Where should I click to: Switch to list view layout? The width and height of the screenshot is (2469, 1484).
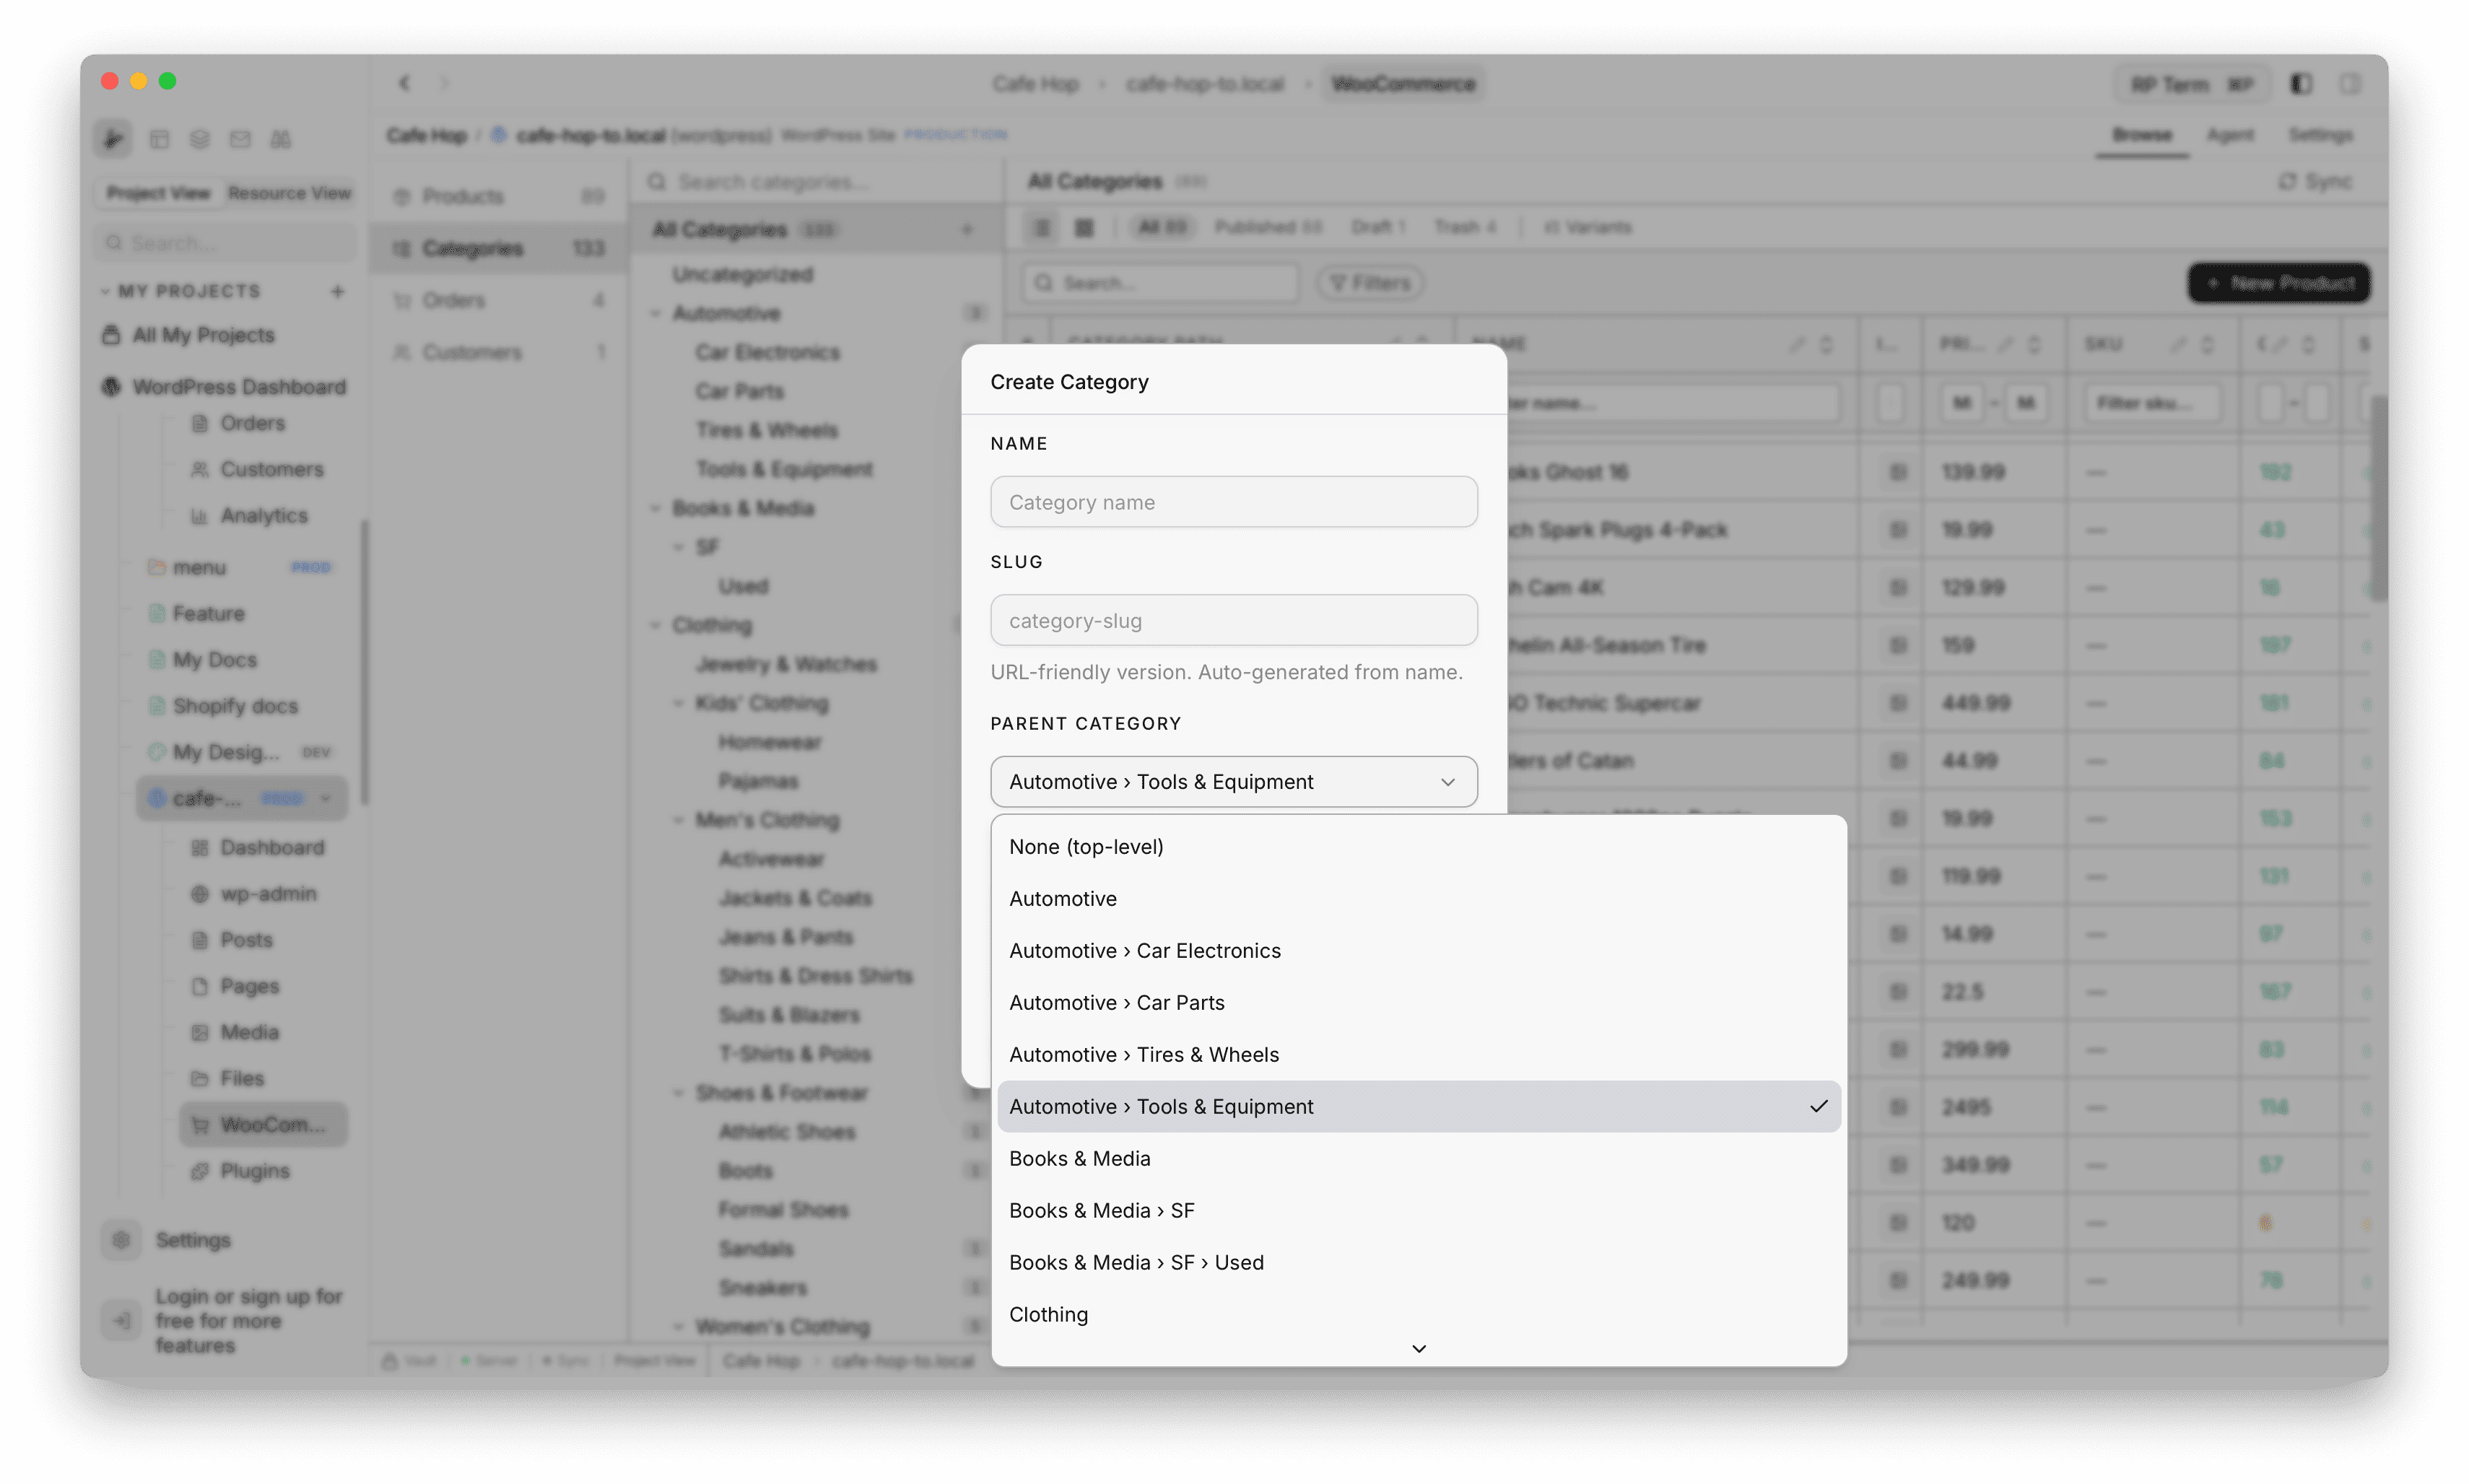1041,227
